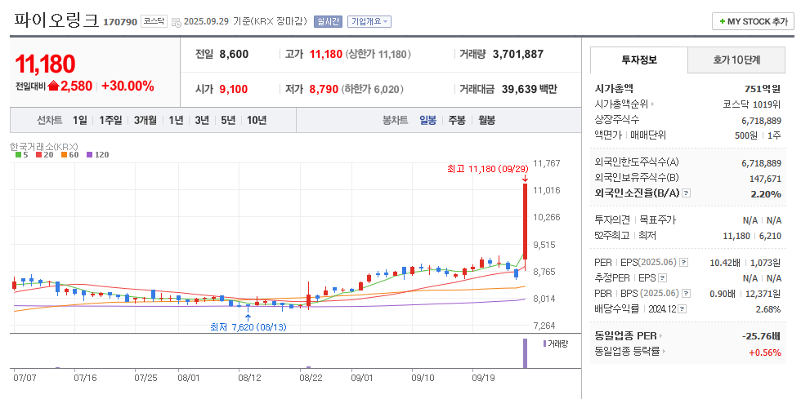Click the 0.90배 | 12,371원 PBR value

pos(743,293)
